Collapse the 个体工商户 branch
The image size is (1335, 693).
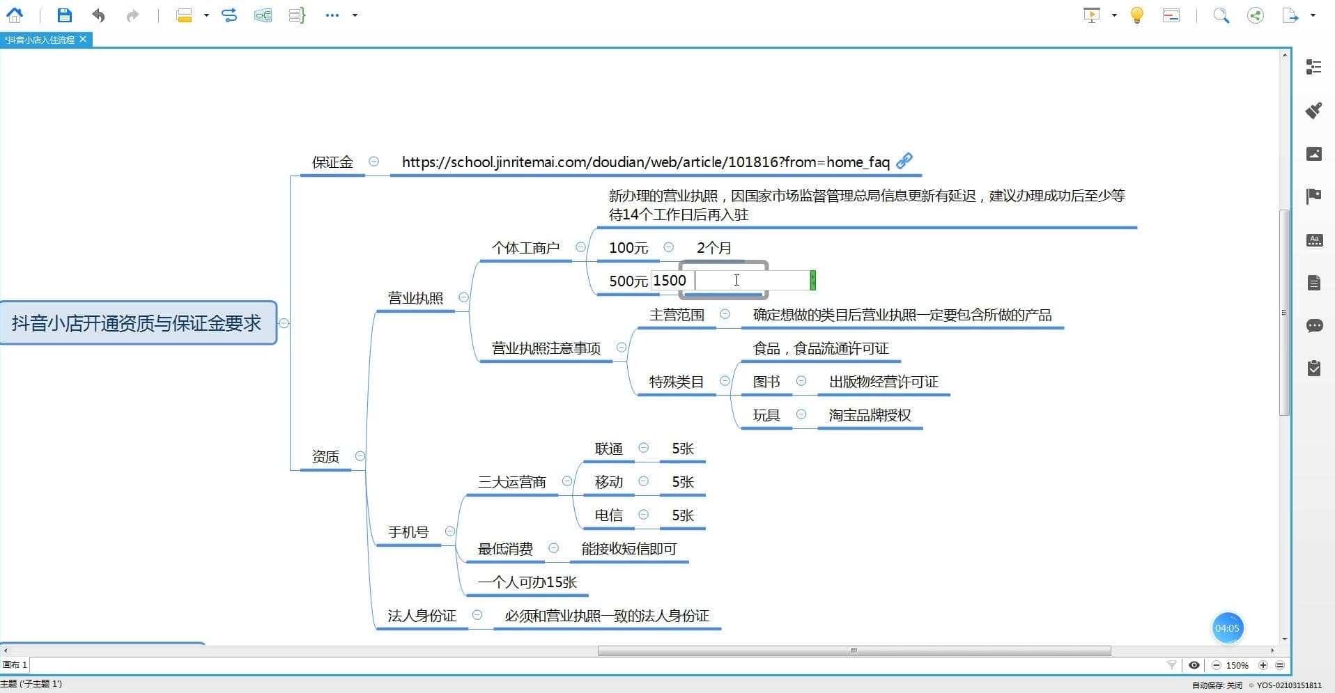point(580,247)
